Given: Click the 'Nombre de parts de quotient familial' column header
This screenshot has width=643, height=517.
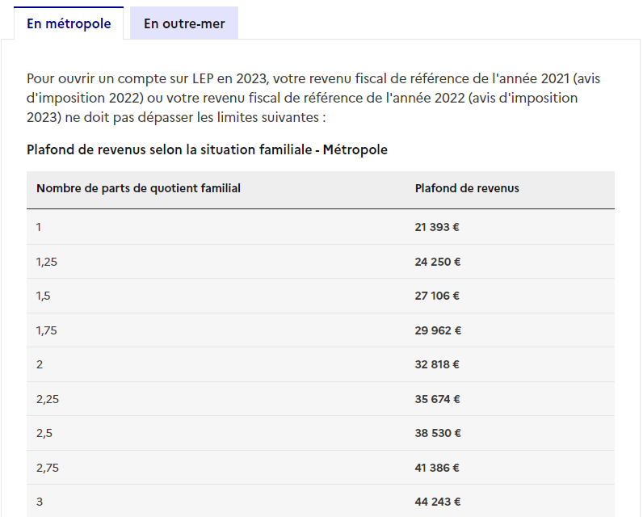Looking at the screenshot, I should (x=138, y=188).
